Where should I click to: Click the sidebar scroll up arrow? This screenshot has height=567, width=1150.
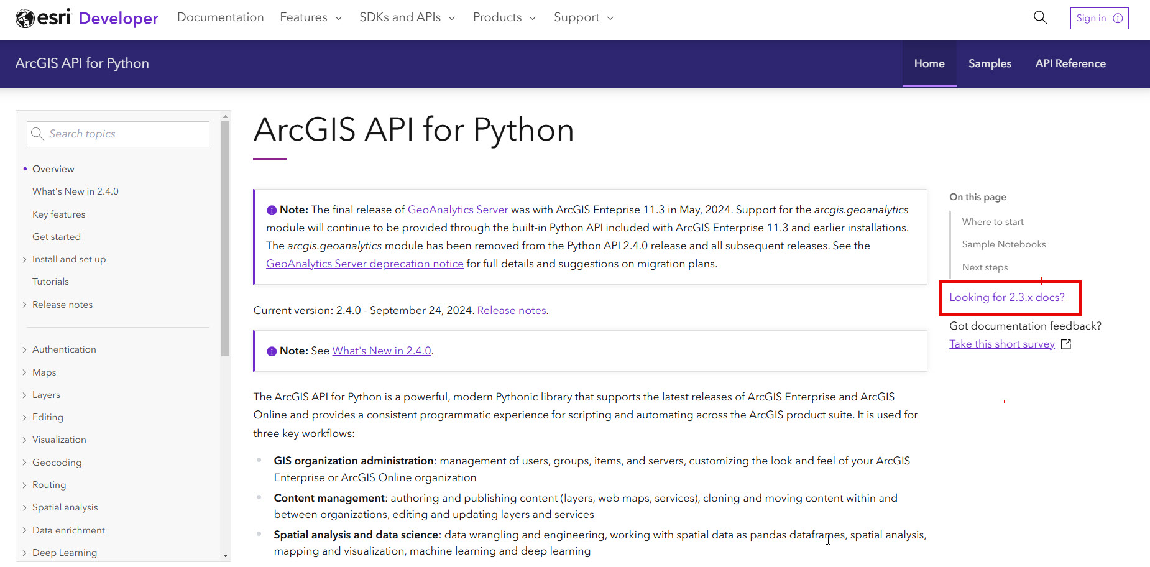click(225, 116)
